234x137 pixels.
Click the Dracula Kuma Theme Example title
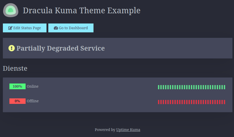(82, 11)
